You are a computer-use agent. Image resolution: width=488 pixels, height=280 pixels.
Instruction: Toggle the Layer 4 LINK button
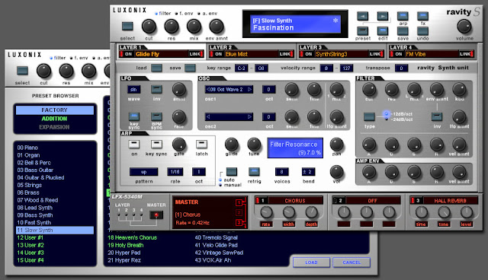466,54
